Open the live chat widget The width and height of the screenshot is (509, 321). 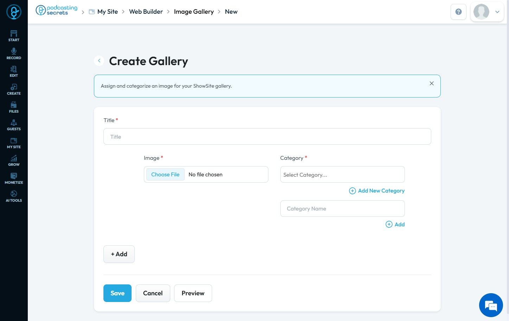click(x=491, y=305)
